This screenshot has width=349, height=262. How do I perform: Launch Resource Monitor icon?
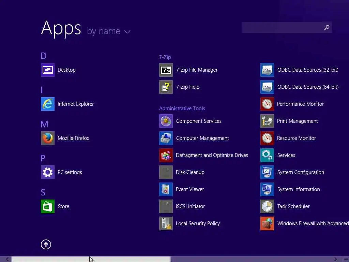(x=267, y=138)
